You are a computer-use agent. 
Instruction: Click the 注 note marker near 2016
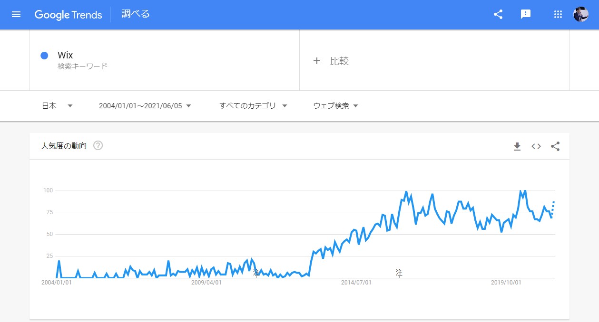[x=399, y=273]
